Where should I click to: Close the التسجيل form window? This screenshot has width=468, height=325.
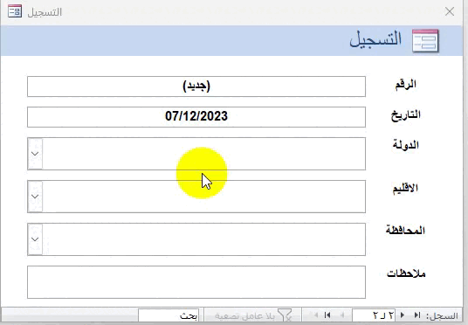(x=450, y=11)
